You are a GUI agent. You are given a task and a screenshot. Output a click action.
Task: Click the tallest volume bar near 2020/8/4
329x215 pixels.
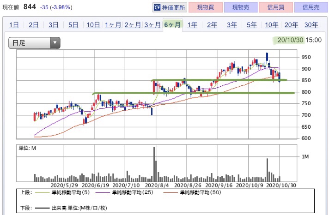pyautogui.click(x=154, y=164)
